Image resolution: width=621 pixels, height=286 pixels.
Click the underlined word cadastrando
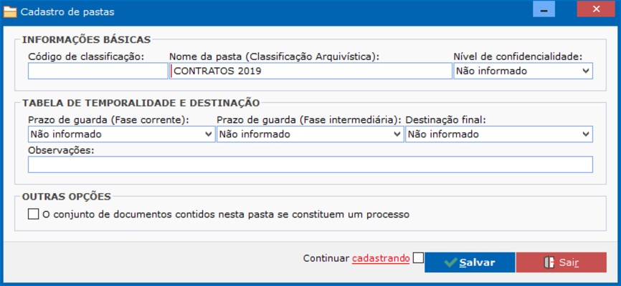(381, 258)
